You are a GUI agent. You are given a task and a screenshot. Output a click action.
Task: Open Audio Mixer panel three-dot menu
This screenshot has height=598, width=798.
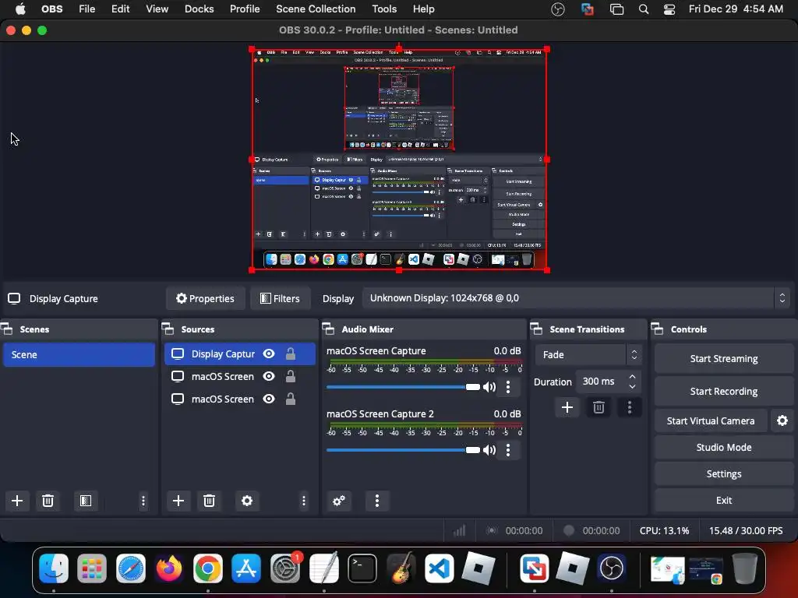tap(377, 501)
